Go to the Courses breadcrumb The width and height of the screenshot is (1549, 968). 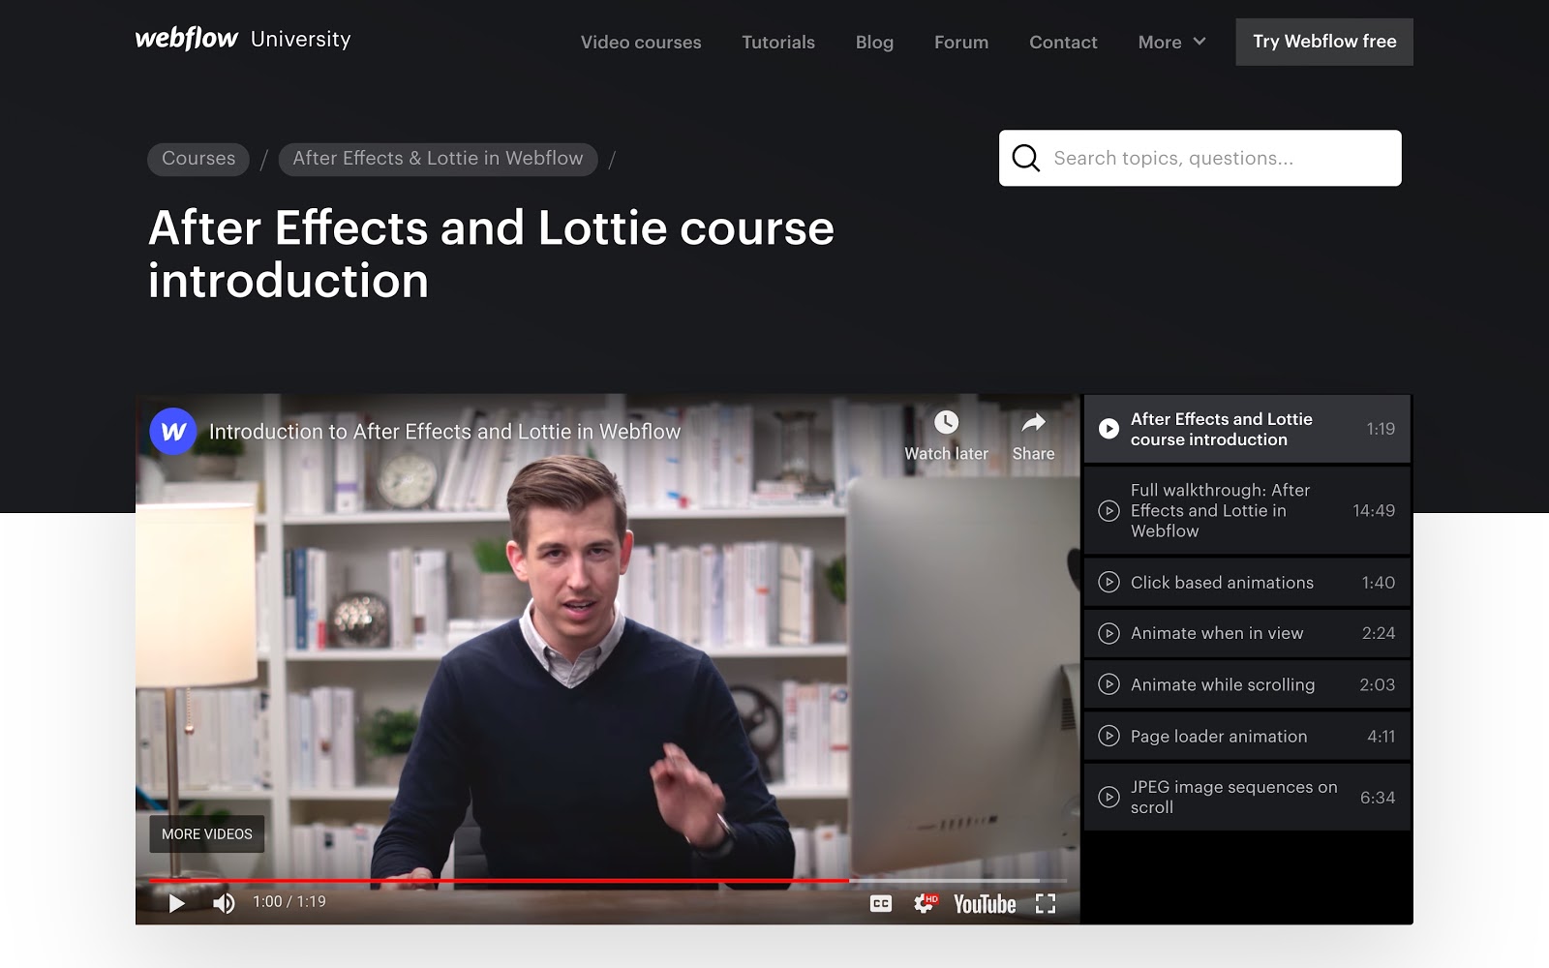[198, 159]
